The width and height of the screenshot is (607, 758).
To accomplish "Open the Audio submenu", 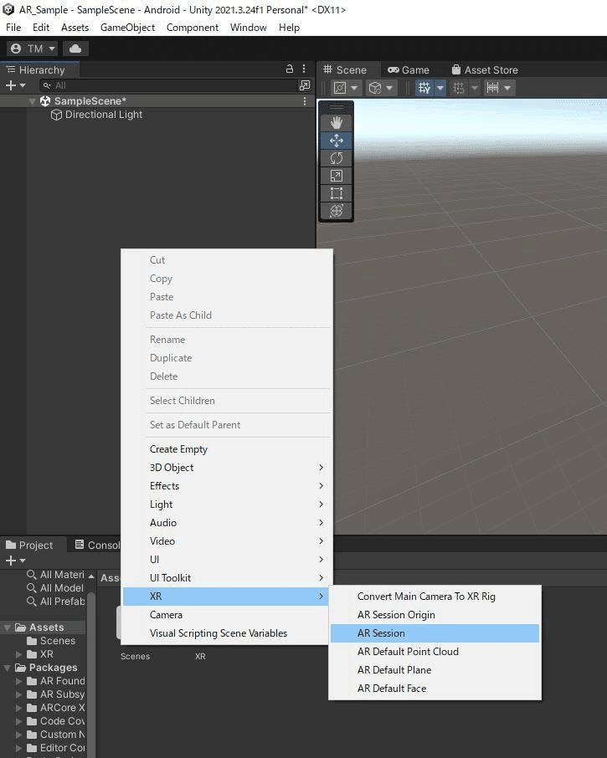I will click(x=226, y=523).
